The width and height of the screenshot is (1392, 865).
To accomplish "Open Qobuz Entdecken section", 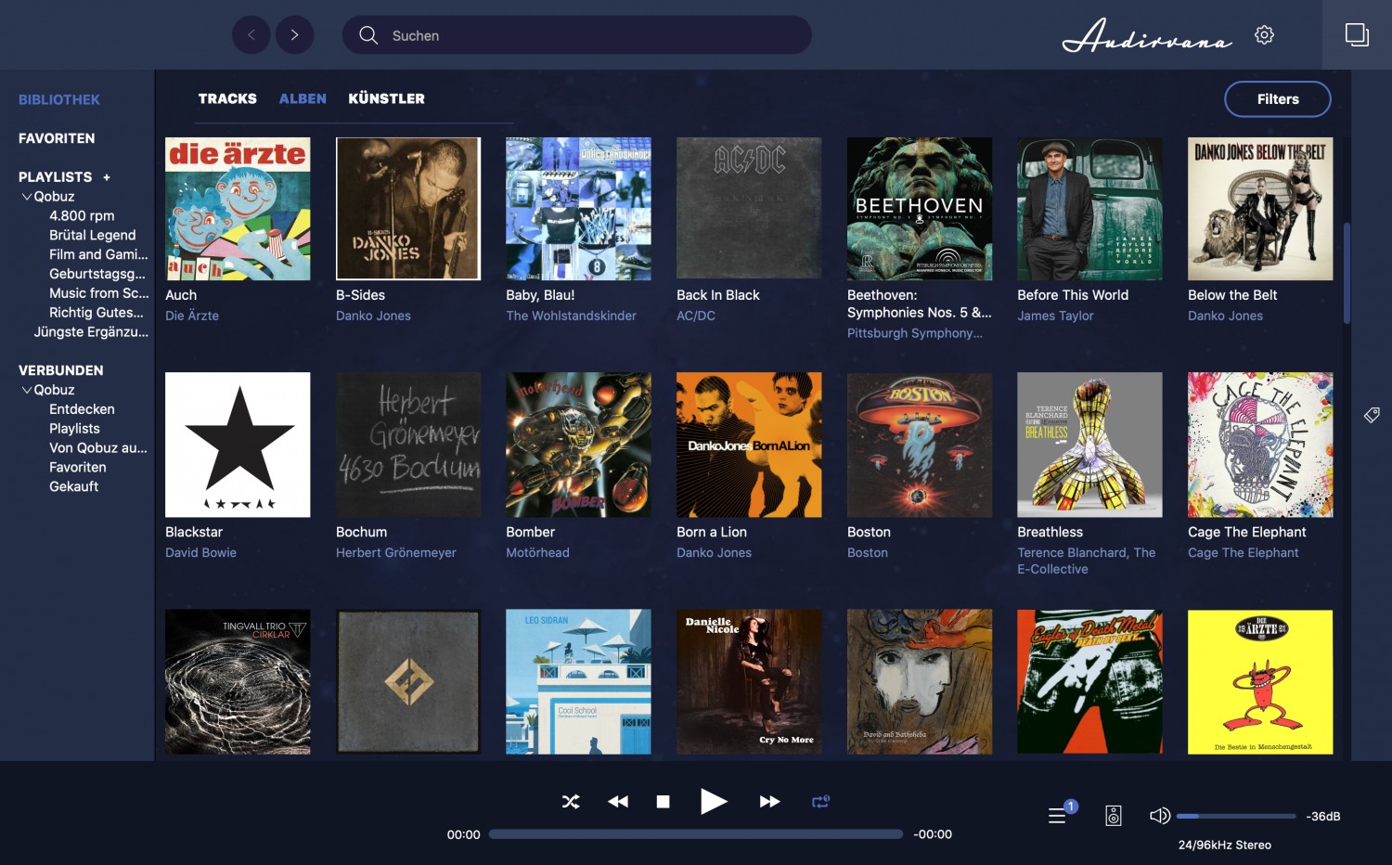I will pos(82,409).
